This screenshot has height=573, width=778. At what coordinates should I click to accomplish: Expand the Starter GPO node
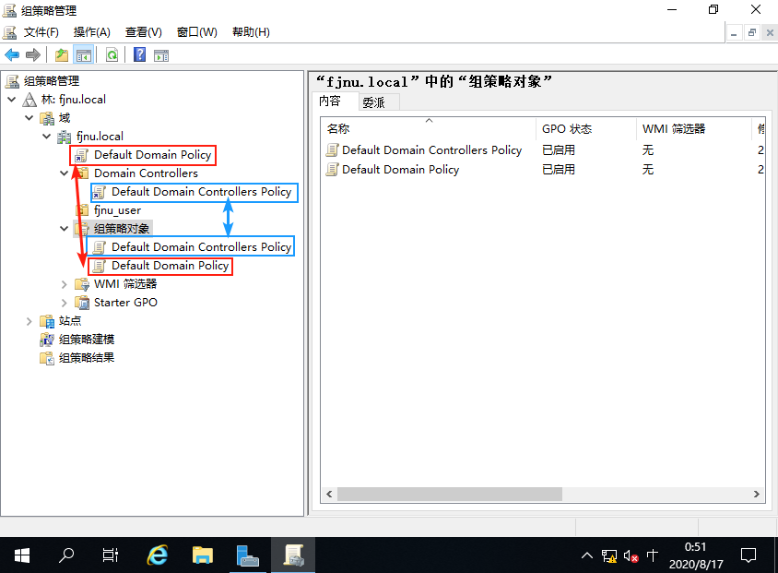64,303
